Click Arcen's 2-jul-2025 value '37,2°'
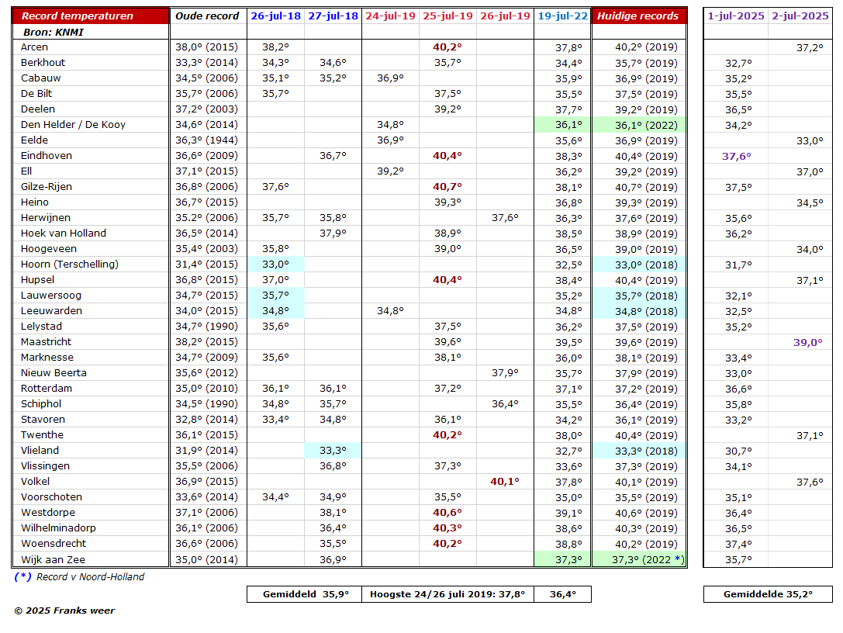The image size is (843, 633). [x=810, y=48]
